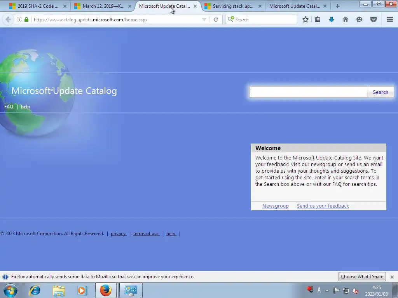398x298 pixels.
Task: Click the green padlock security icon
Action: pyautogui.click(x=26, y=19)
